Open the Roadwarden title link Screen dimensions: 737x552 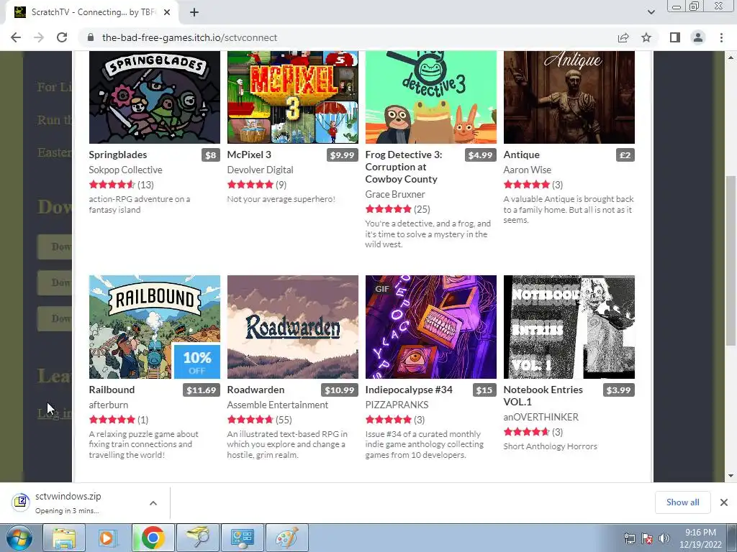click(256, 390)
